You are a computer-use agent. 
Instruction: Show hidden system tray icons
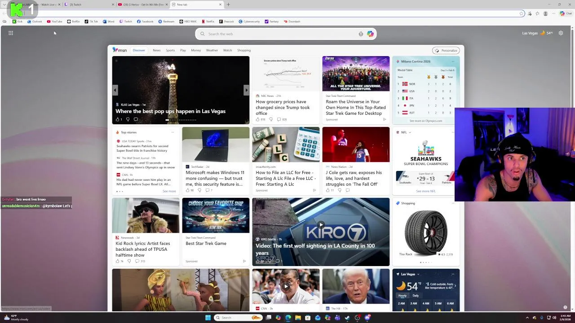coord(527,318)
